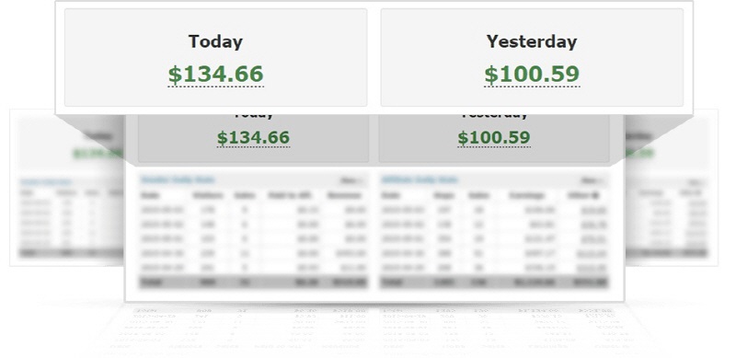Click the smaller $134.66 amount underneath
Image resolution: width=736 pixels, height=358 pixels.
pyautogui.click(x=254, y=138)
